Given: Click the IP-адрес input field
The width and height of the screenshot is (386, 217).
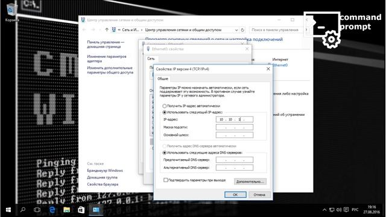Looking at the screenshot, I should click(x=235, y=119).
